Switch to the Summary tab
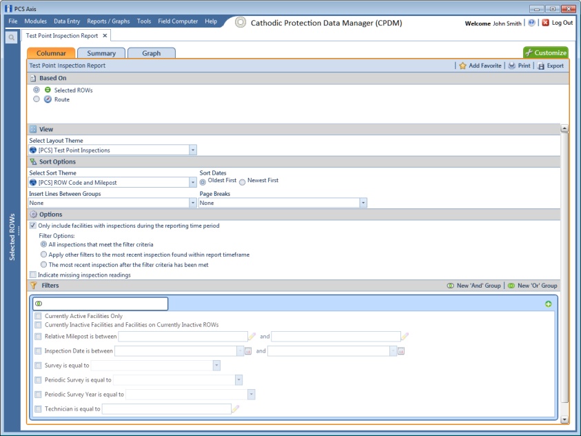Viewport: 581px width, 436px height. point(101,53)
